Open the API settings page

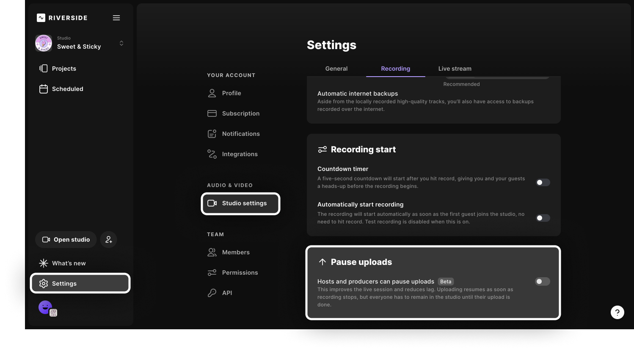[227, 293]
